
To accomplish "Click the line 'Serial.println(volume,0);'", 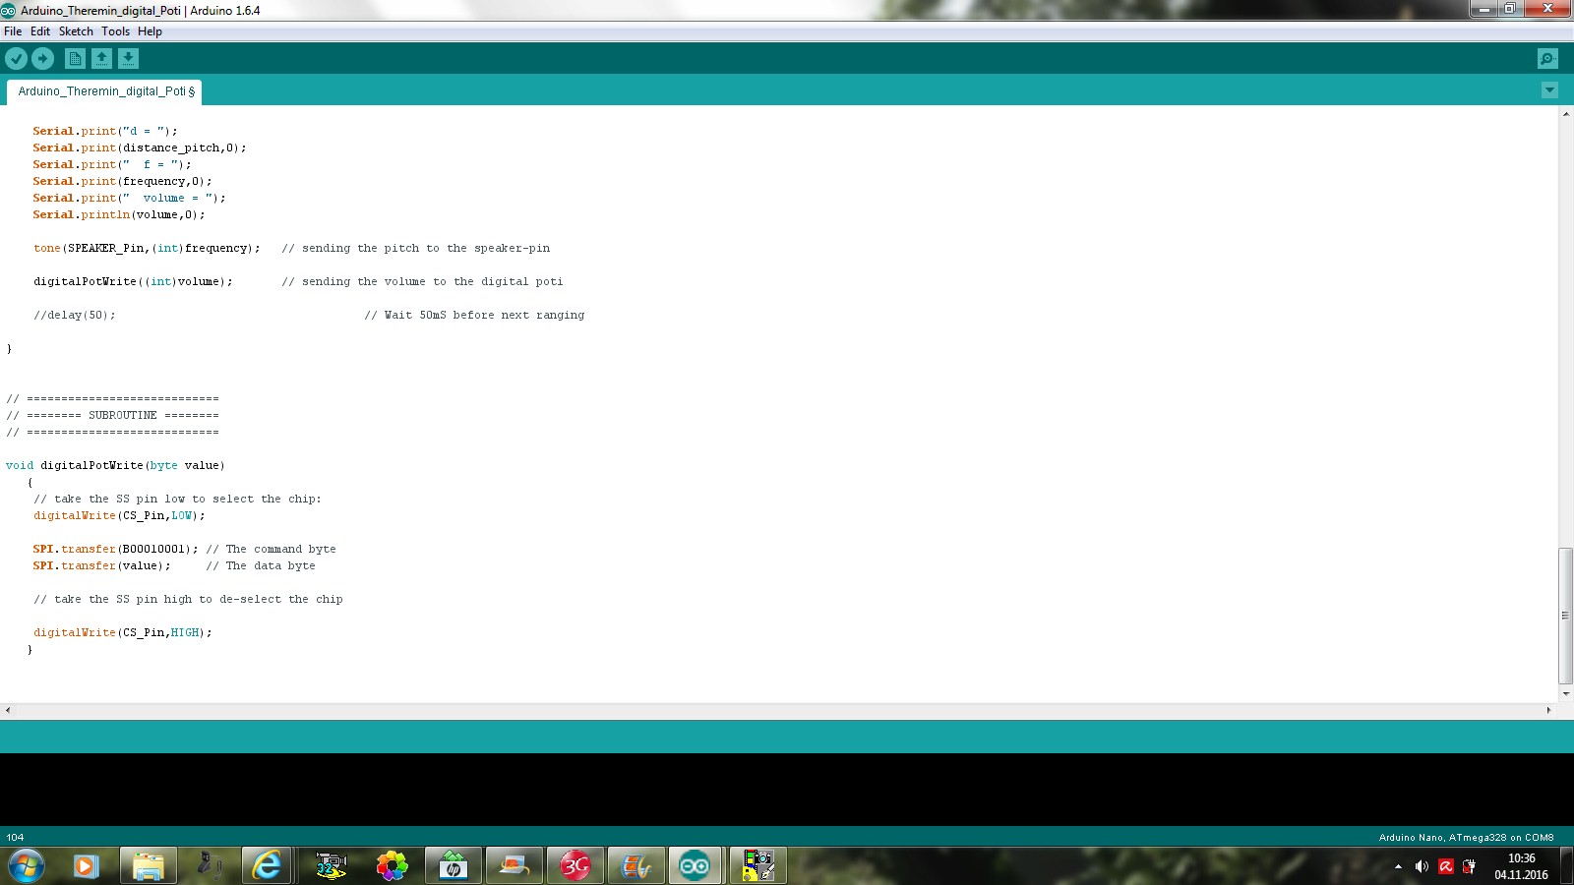I will pyautogui.click(x=119, y=214).
